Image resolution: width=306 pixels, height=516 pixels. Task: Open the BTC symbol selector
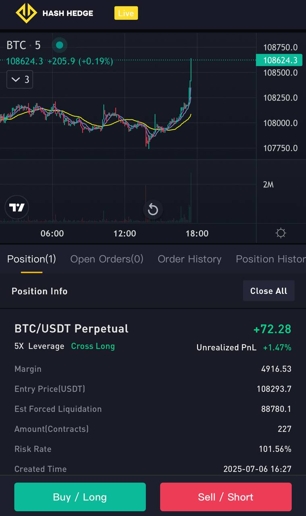point(16,45)
